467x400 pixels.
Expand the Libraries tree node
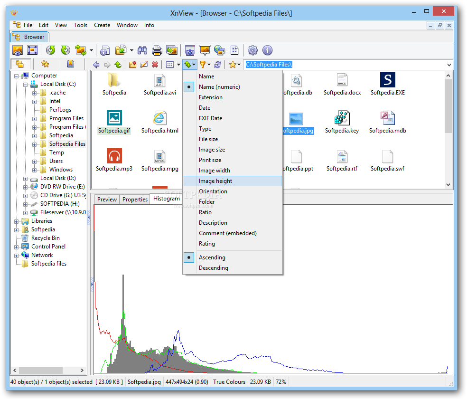17,221
